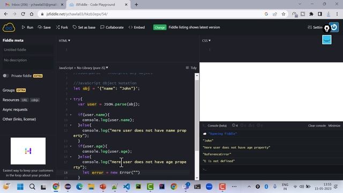Toggle browser side panel icon
343x193 pixels.
tap(320, 14)
